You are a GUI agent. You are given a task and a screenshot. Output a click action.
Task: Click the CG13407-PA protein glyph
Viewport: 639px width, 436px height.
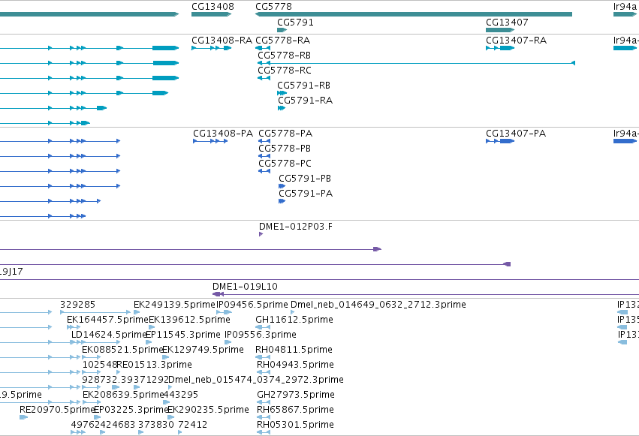coord(500,141)
